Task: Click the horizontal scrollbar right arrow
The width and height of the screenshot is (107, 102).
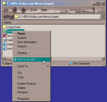Action: [103, 58]
